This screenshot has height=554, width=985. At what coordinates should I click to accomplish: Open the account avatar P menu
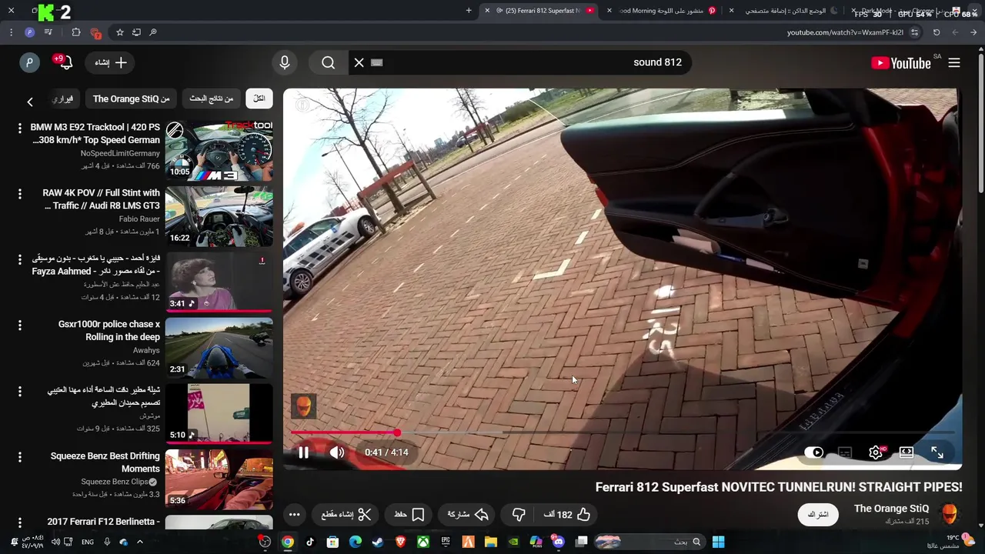[x=29, y=63]
